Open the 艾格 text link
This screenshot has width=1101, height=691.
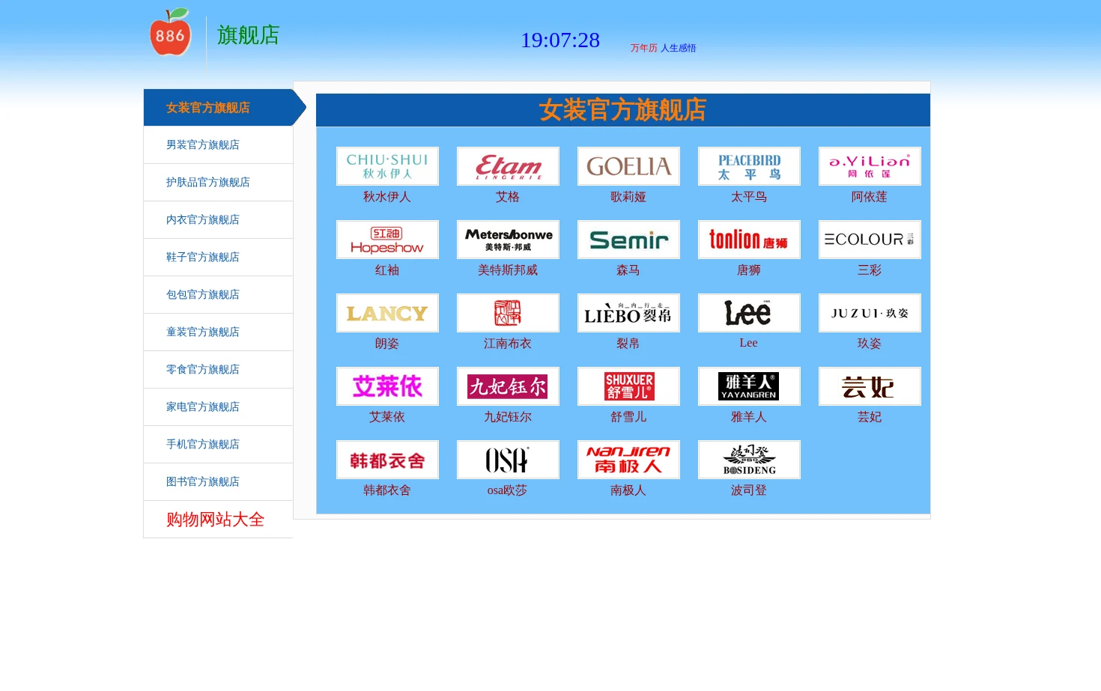pyautogui.click(x=508, y=197)
